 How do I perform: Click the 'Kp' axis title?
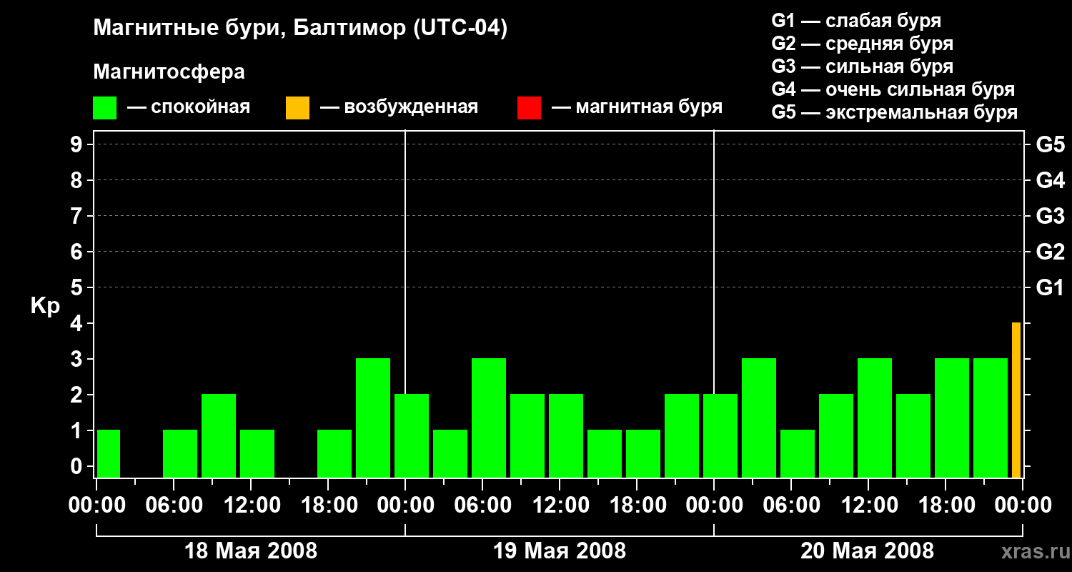[45, 306]
